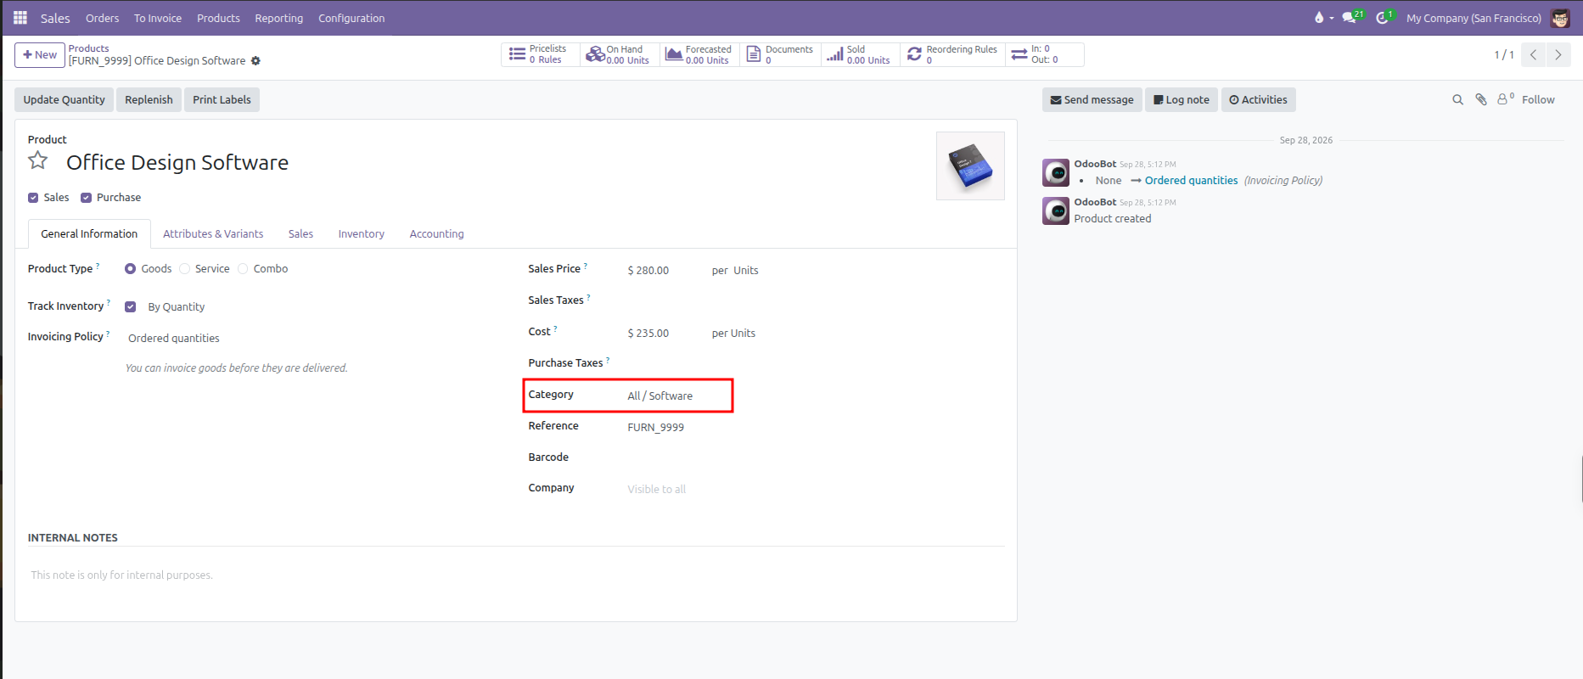
Task: Open Reordering Rules stat button
Action: [x=952, y=54]
